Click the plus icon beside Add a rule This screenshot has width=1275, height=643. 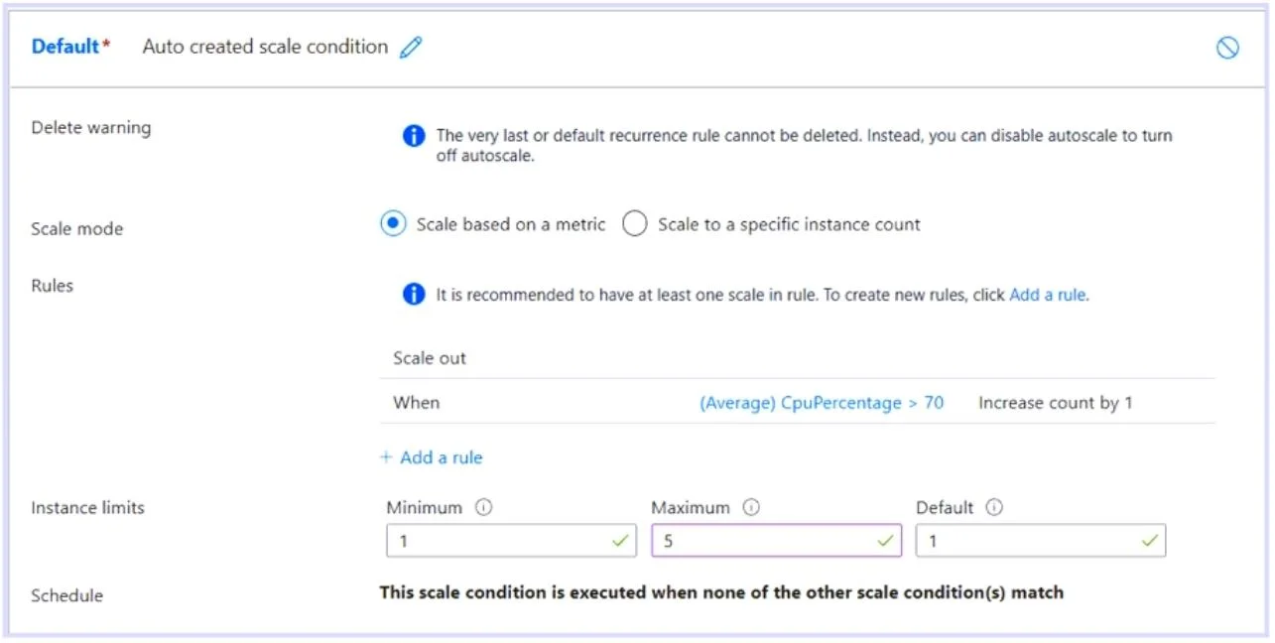pos(386,457)
